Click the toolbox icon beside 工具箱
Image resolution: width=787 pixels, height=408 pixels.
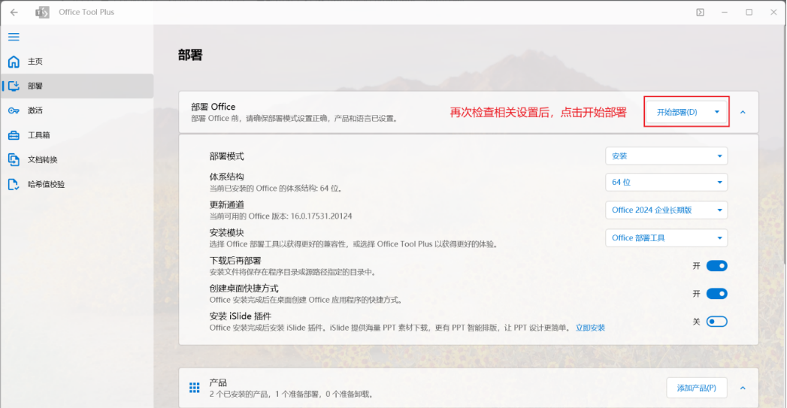pos(14,135)
